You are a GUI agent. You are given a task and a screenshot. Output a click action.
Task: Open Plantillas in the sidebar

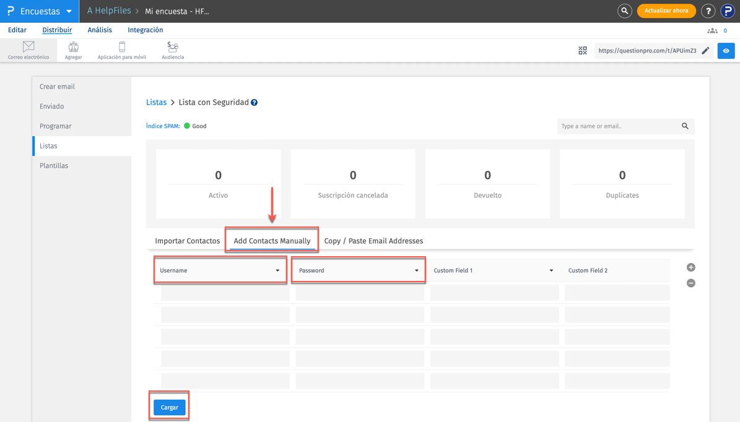(82, 166)
